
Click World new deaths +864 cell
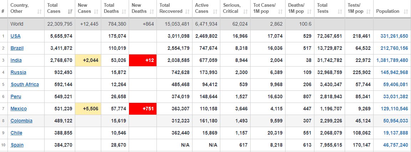point(148,24)
